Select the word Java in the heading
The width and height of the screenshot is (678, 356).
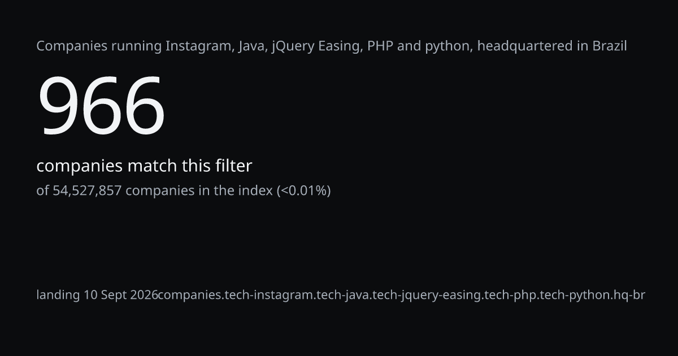tap(253, 46)
